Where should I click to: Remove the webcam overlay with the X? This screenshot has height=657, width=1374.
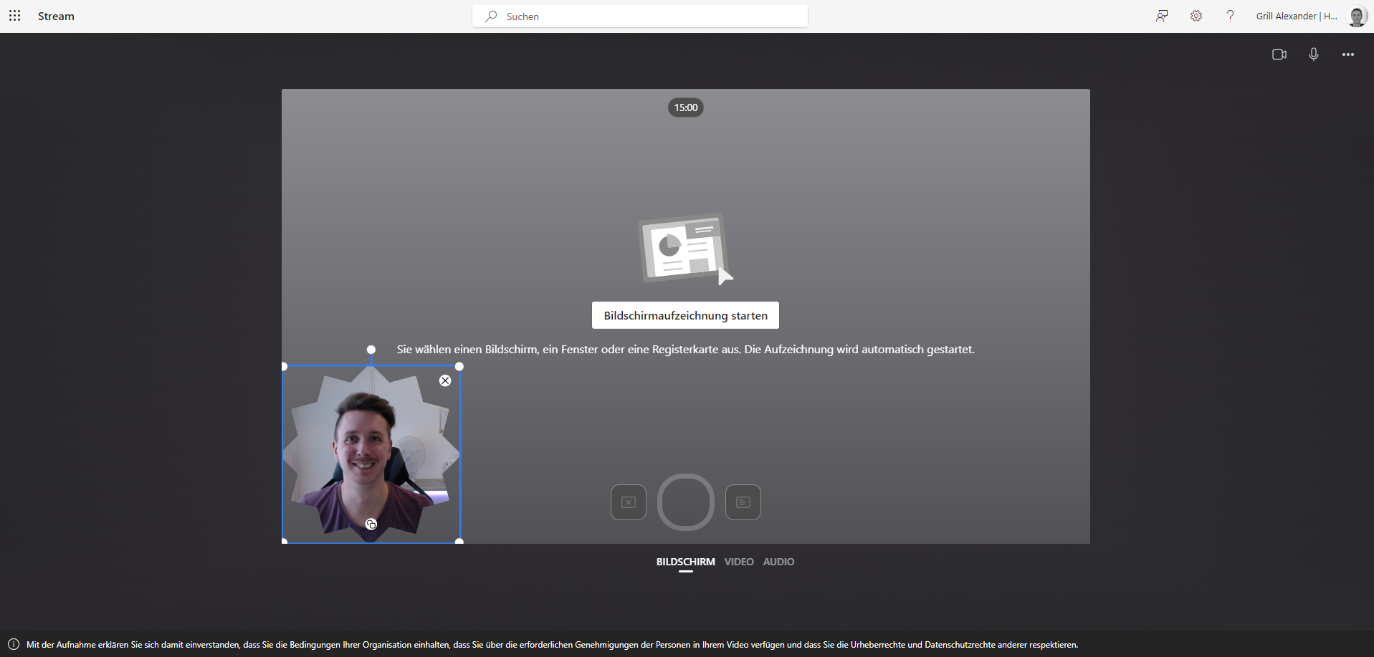tap(445, 380)
